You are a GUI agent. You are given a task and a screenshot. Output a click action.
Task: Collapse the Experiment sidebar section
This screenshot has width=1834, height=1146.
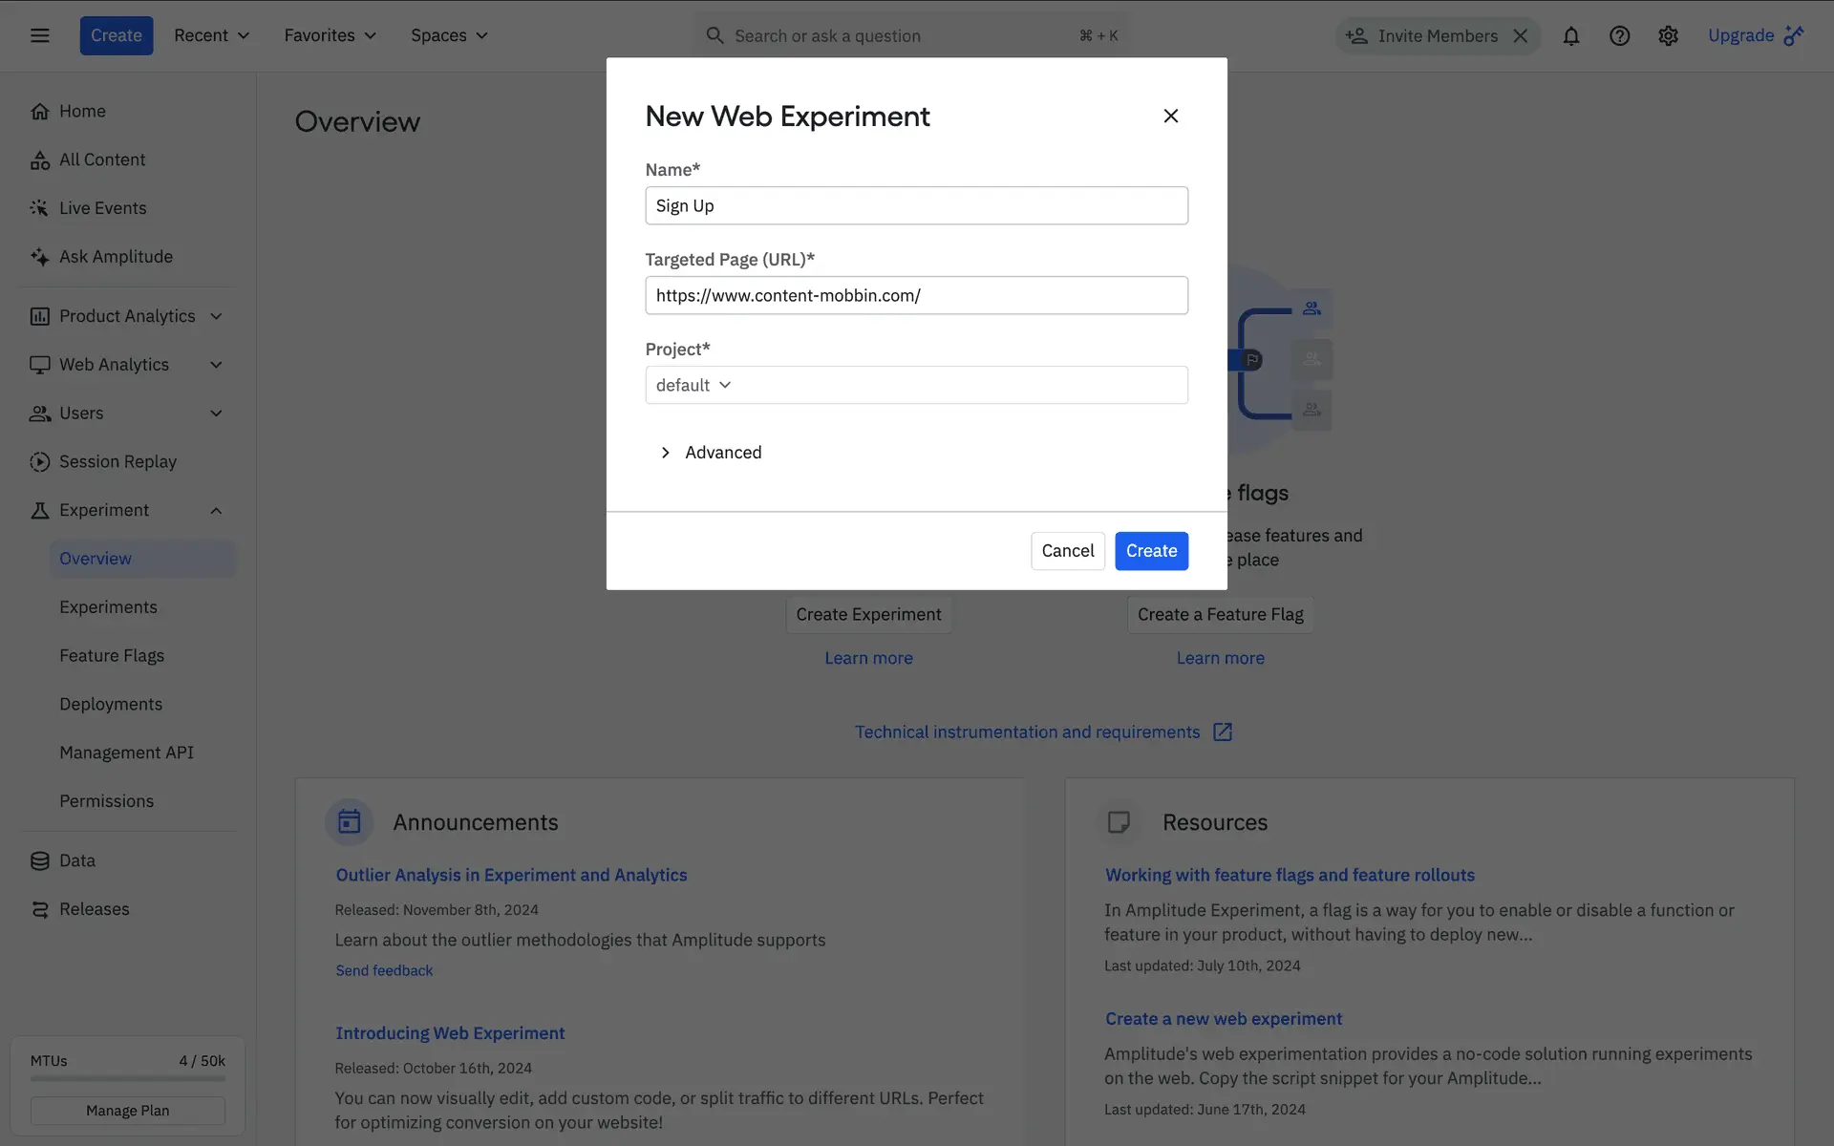[x=216, y=510]
